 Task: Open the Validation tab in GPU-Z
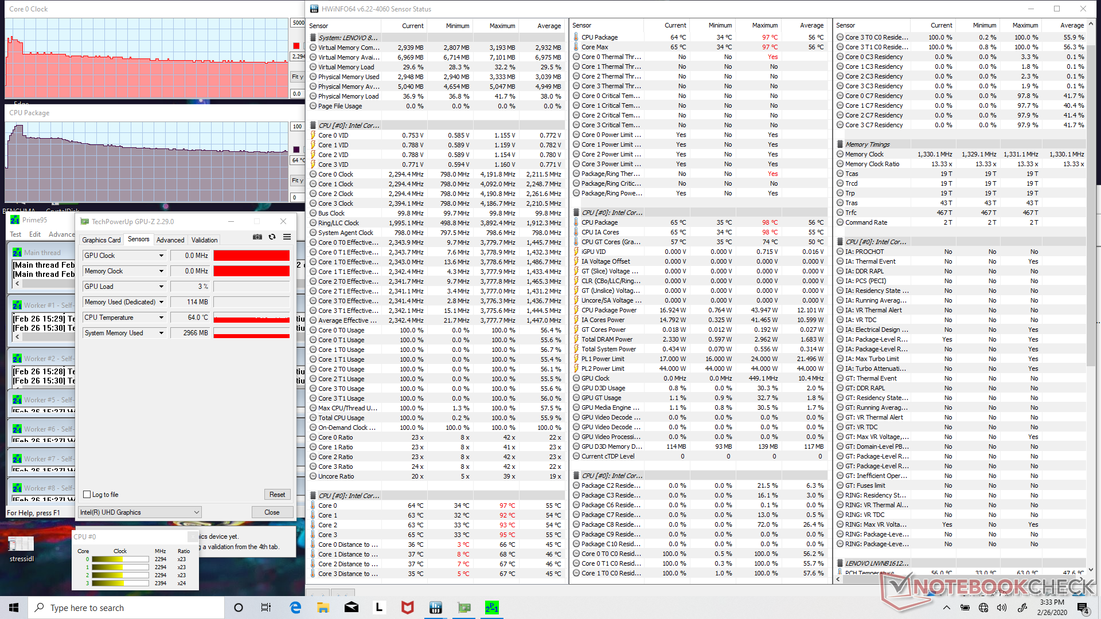click(204, 240)
